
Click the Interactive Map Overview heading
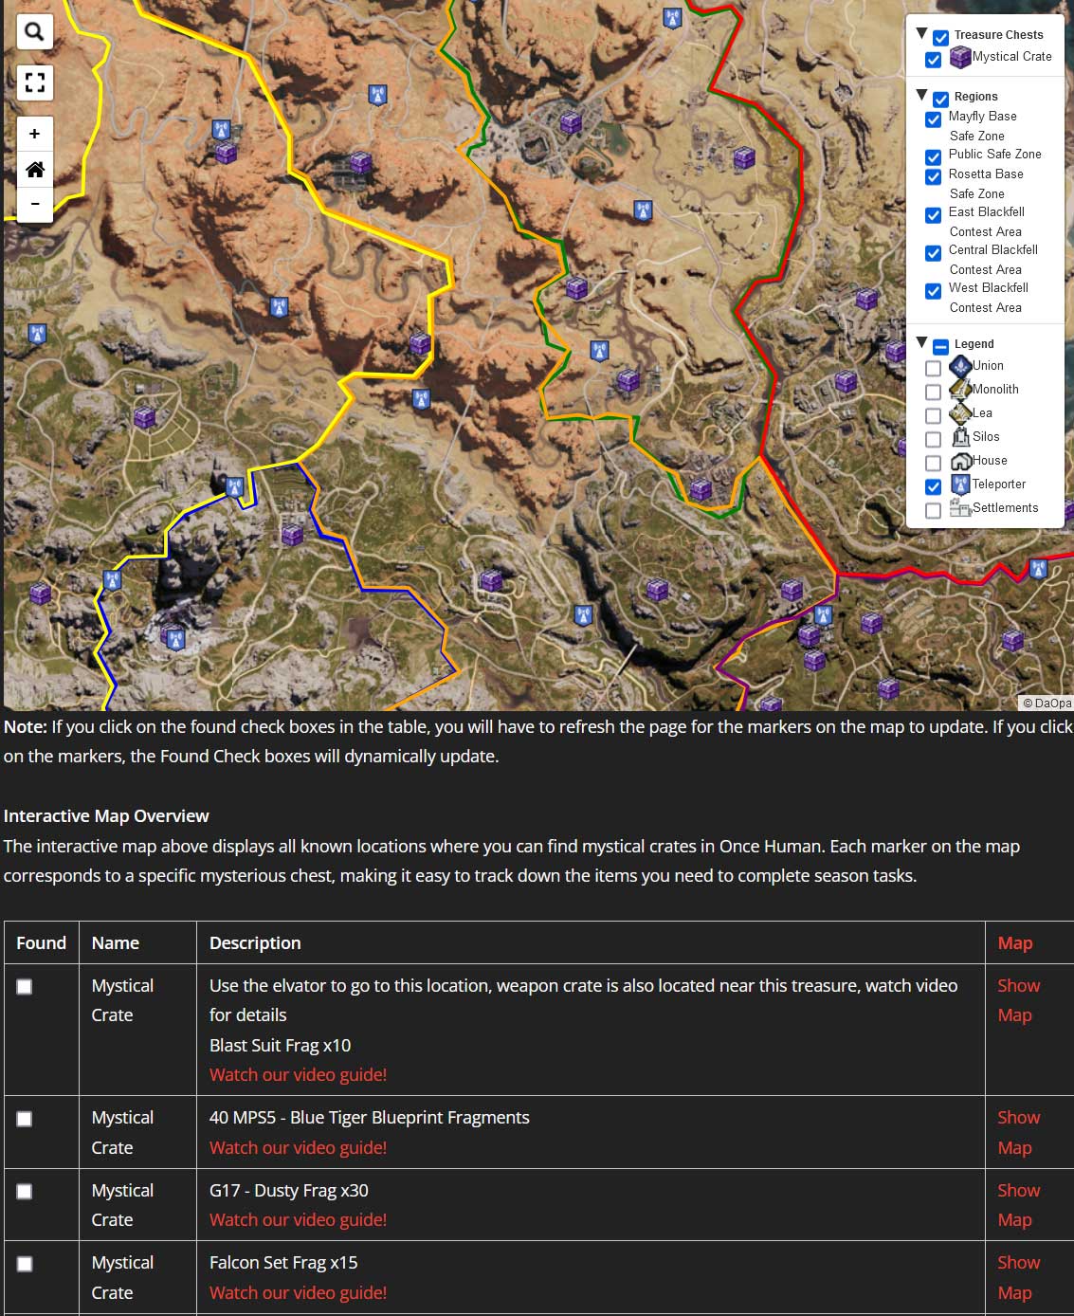tap(106, 815)
